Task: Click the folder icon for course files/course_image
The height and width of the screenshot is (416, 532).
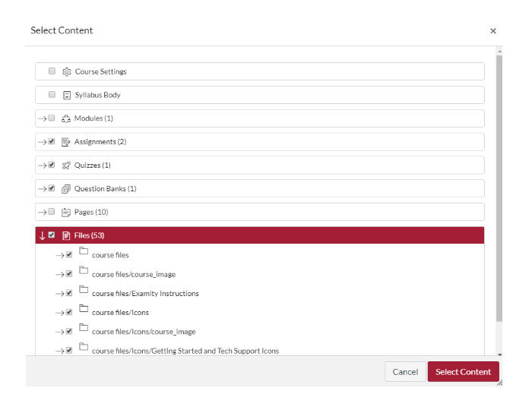Action: click(x=84, y=270)
